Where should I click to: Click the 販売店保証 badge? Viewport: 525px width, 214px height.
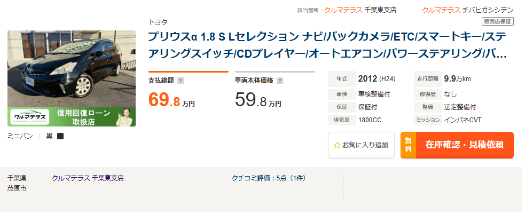[498, 22]
